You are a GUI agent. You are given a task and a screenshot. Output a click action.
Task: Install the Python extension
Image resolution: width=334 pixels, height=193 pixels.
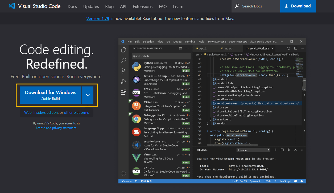click(186, 71)
